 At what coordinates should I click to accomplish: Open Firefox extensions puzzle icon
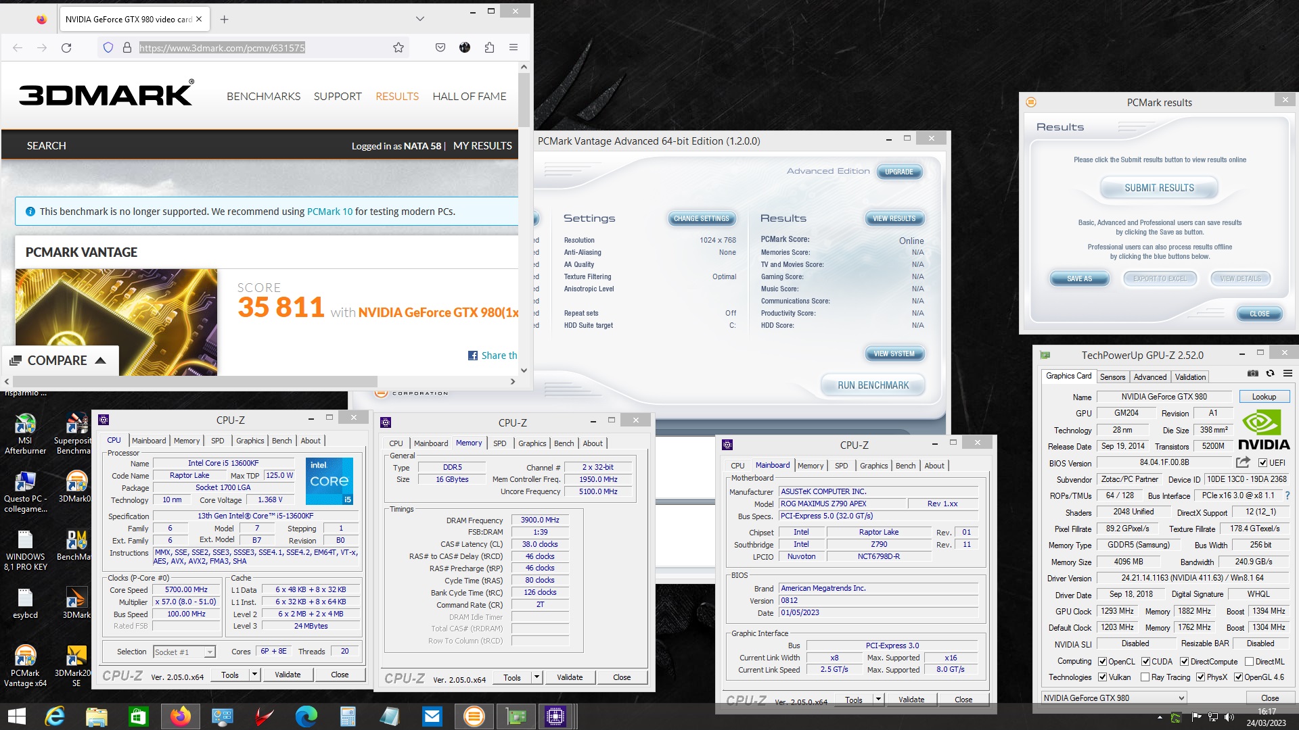coord(489,47)
